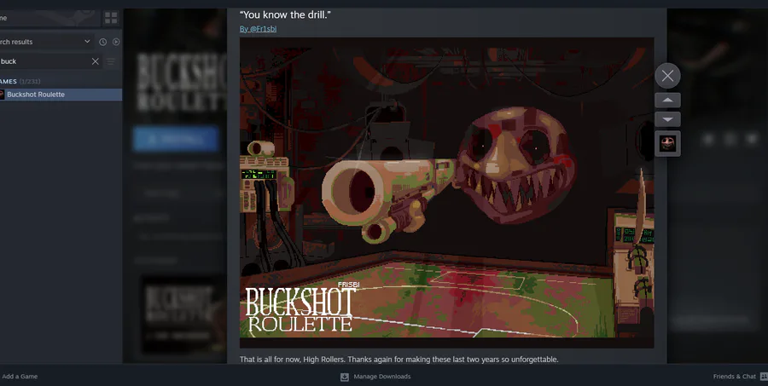This screenshot has width=768, height=386.
Task: Open the collections grid view icon
Action: [111, 18]
